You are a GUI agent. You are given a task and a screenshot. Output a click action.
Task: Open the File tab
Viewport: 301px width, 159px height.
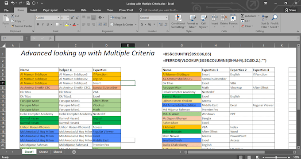[6, 10]
